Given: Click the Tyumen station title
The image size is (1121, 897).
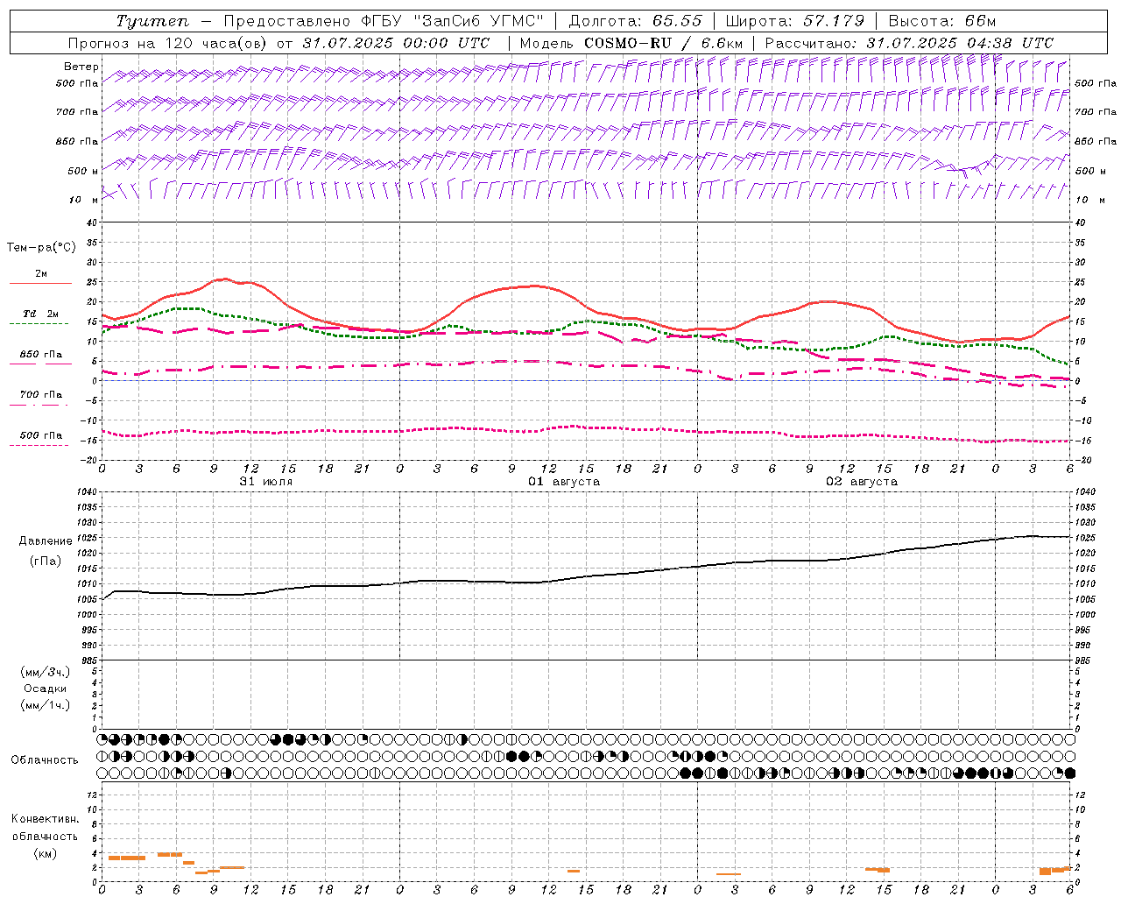Looking at the screenshot, I should (152, 21).
